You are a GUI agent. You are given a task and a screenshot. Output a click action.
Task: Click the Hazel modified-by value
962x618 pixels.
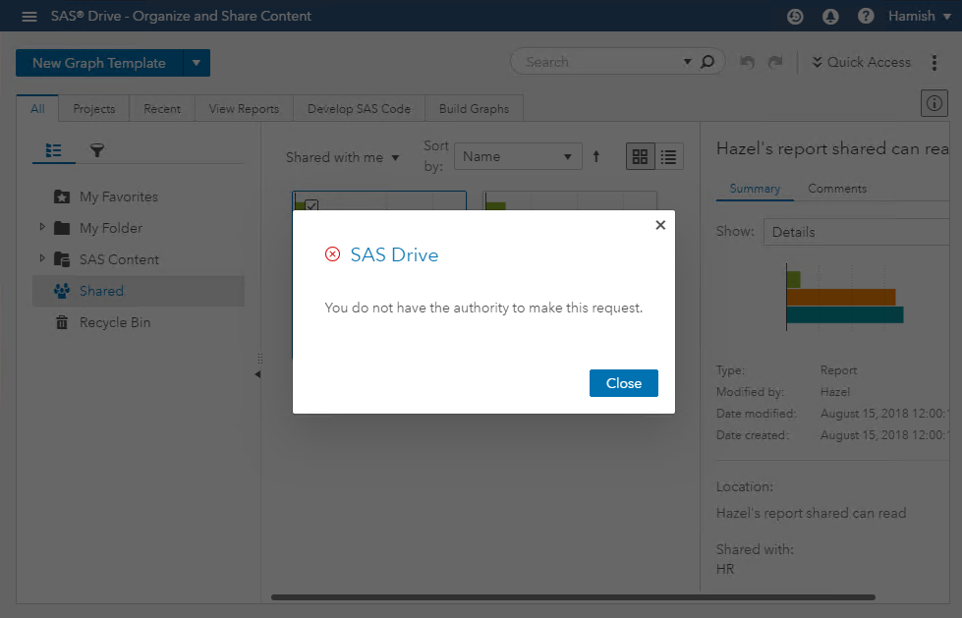(835, 392)
